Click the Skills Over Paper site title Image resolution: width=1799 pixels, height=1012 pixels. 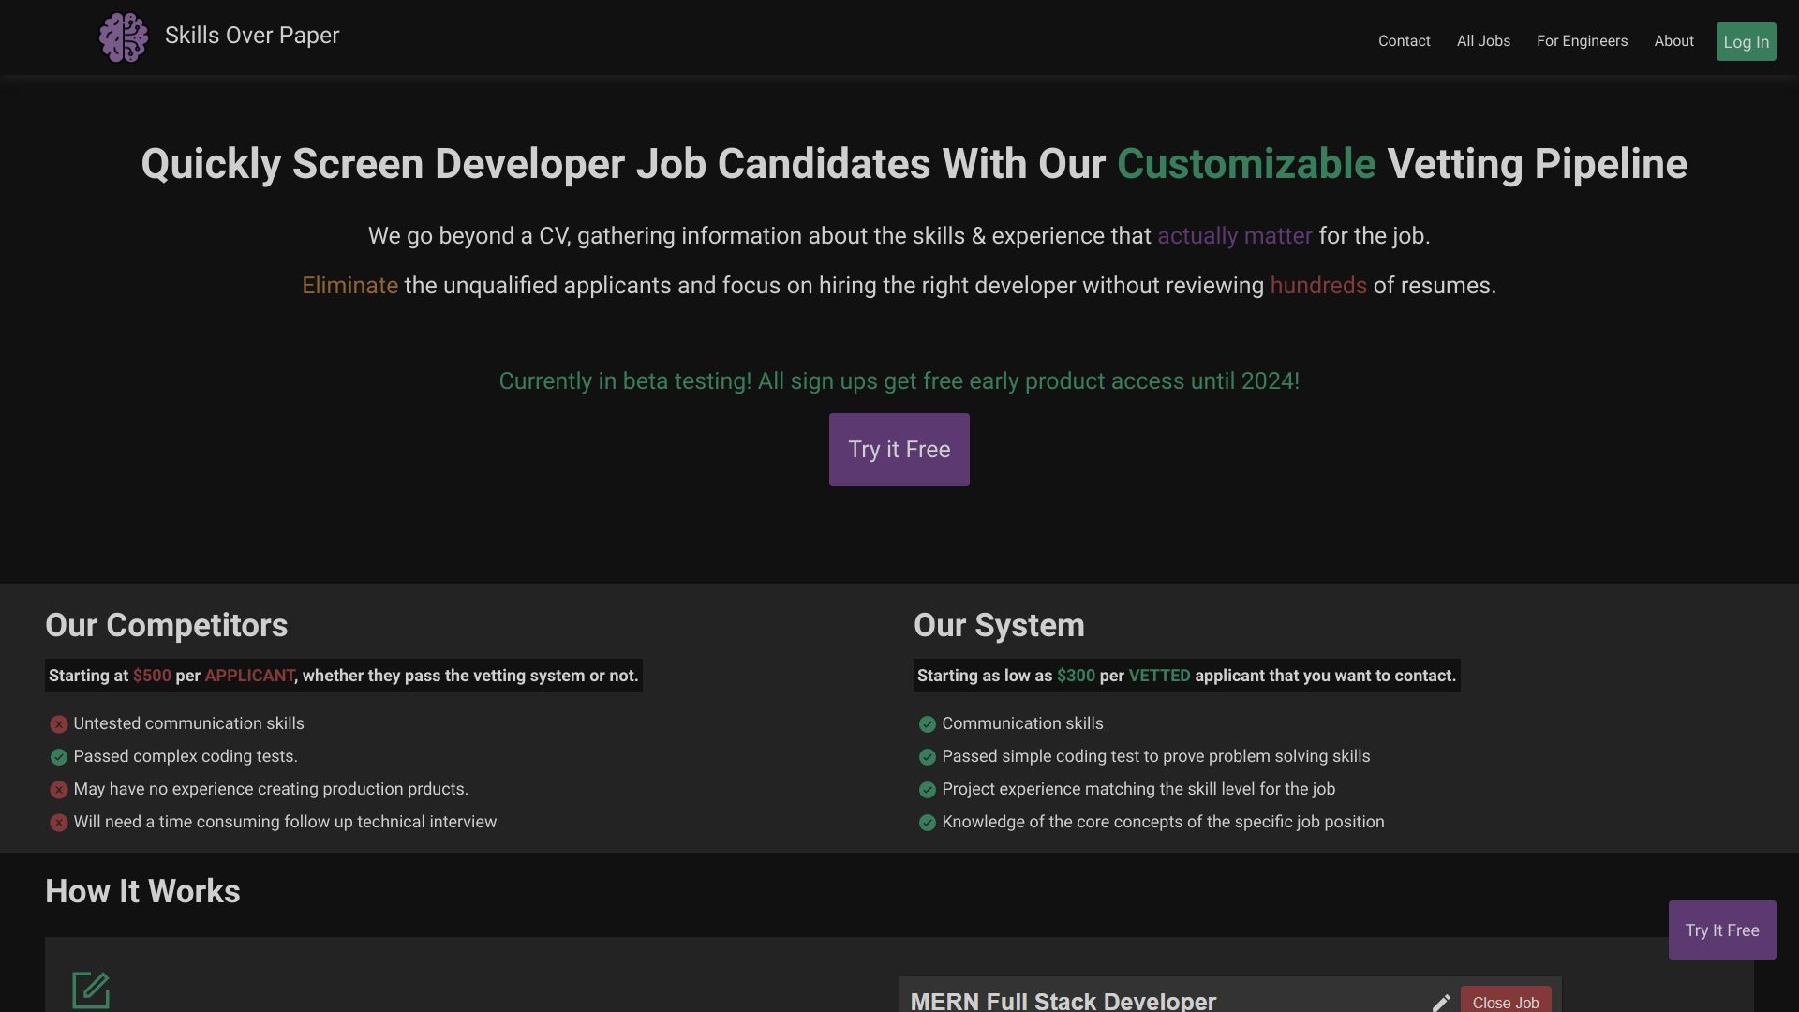(252, 36)
